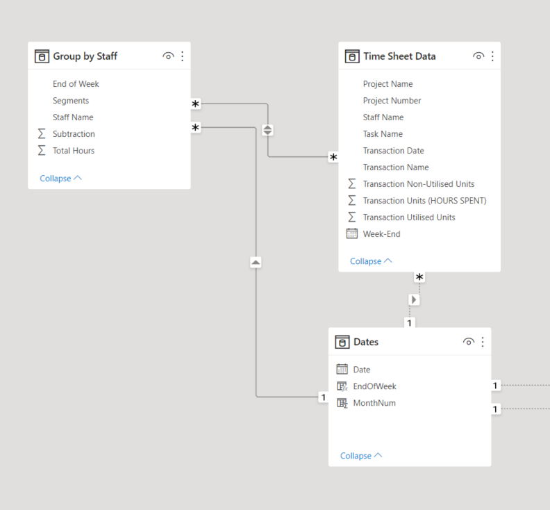Click the Dates table icon
Viewport: 550px width, 510px height.
342,342
